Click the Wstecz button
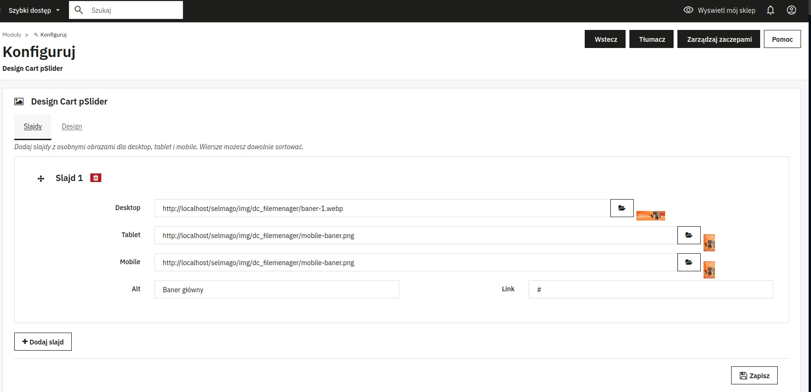The height and width of the screenshot is (392, 811). coord(605,39)
